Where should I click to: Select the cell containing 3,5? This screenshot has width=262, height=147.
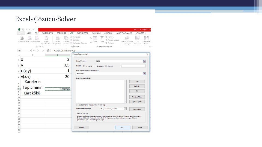click(x=58, y=65)
